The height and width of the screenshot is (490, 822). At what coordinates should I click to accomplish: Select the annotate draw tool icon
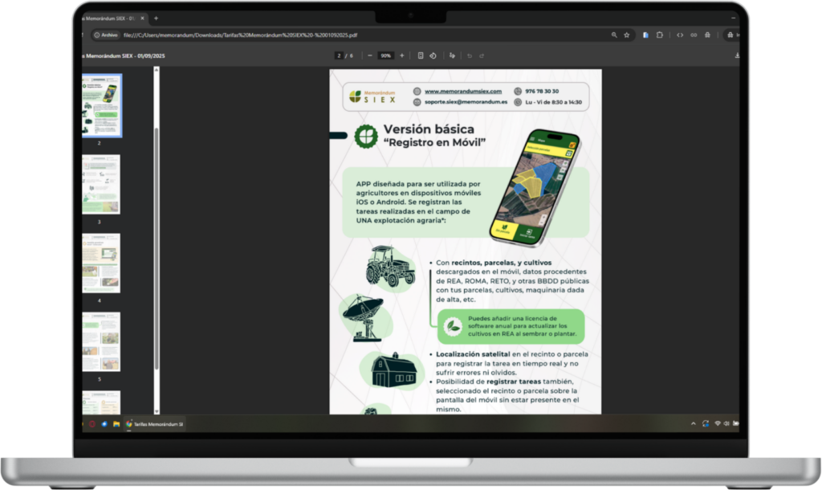pyautogui.click(x=453, y=55)
